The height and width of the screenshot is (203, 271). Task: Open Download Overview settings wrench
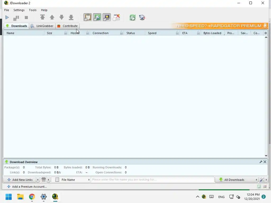[x=261, y=162]
